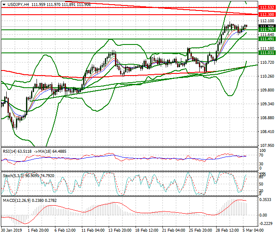277x235 pixels.
Task: Open the chart dropdown arrow beside USDJPY,H4
Action: tap(4, 5)
